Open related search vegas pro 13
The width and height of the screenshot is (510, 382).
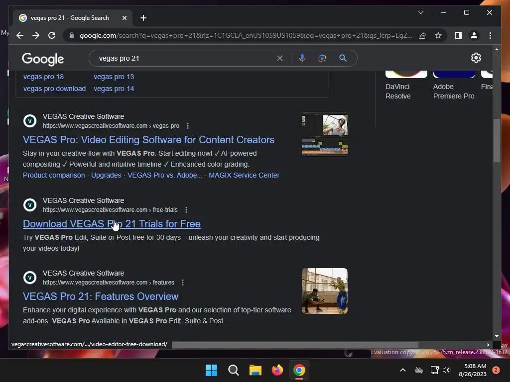pyautogui.click(x=114, y=77)
